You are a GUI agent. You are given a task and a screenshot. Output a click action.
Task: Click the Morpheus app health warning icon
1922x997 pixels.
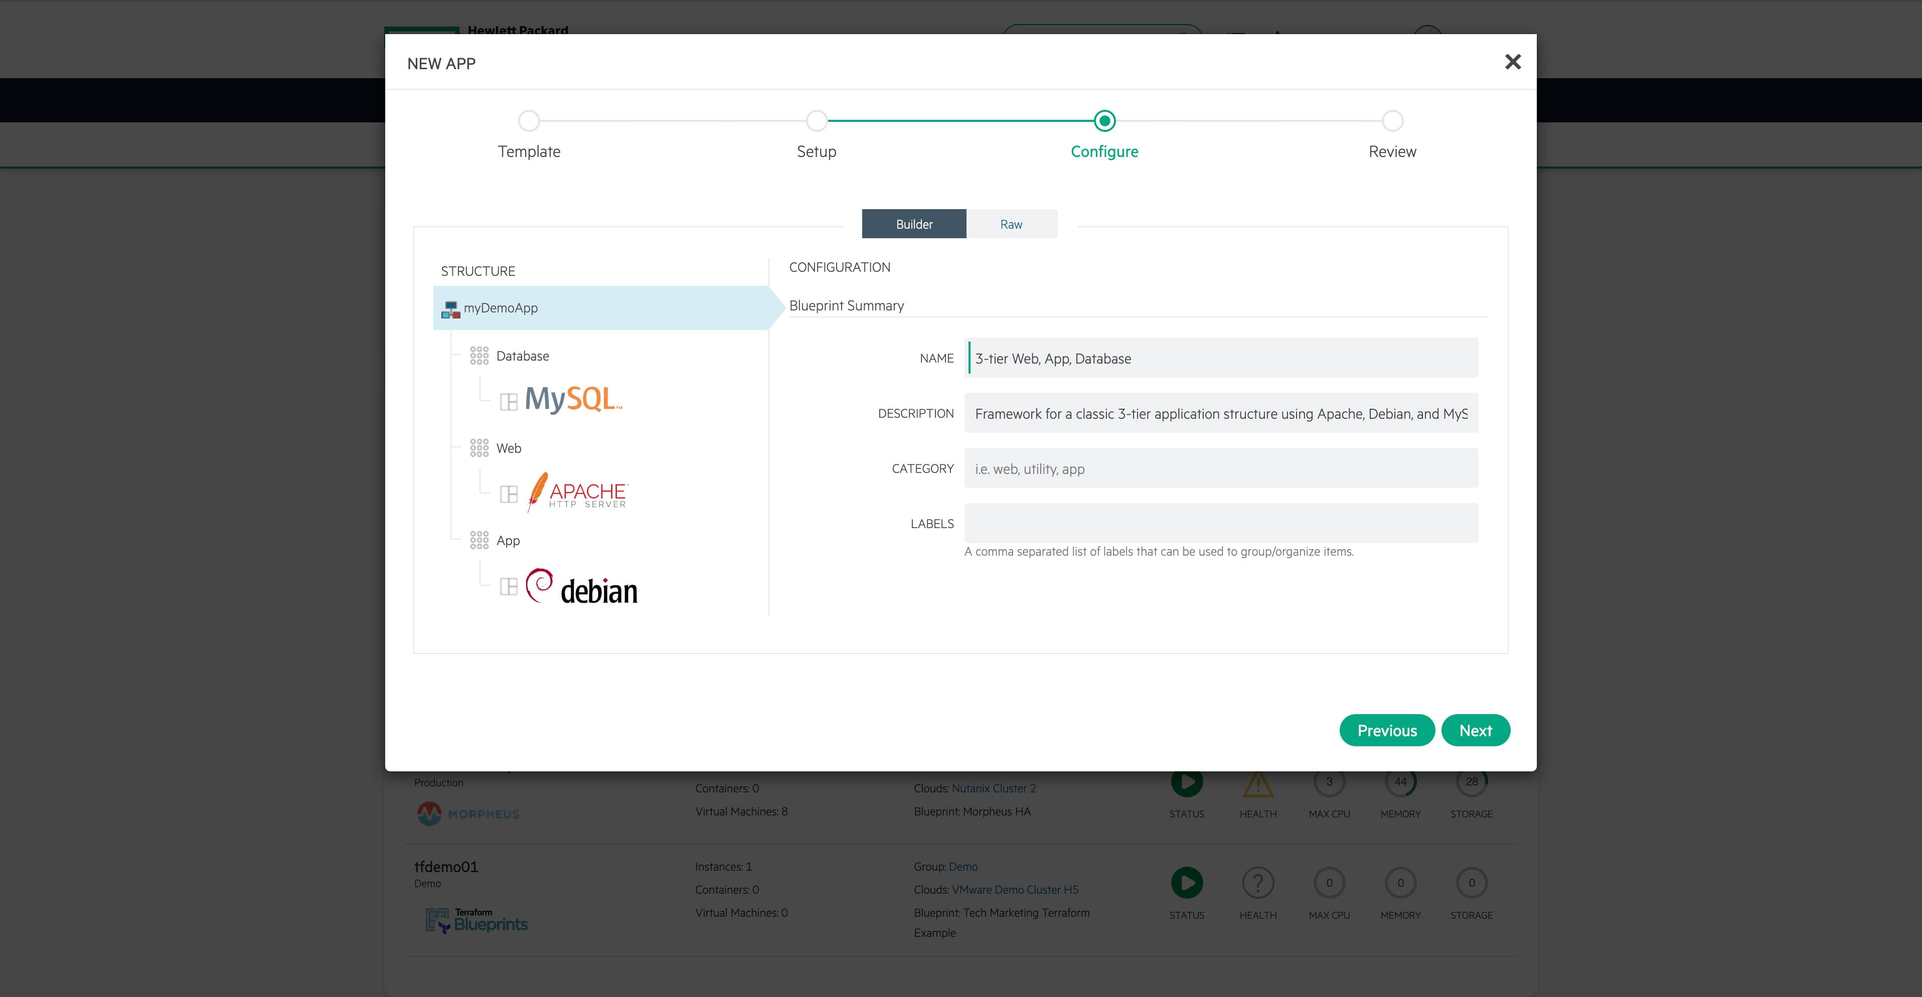click(1258, 783)
